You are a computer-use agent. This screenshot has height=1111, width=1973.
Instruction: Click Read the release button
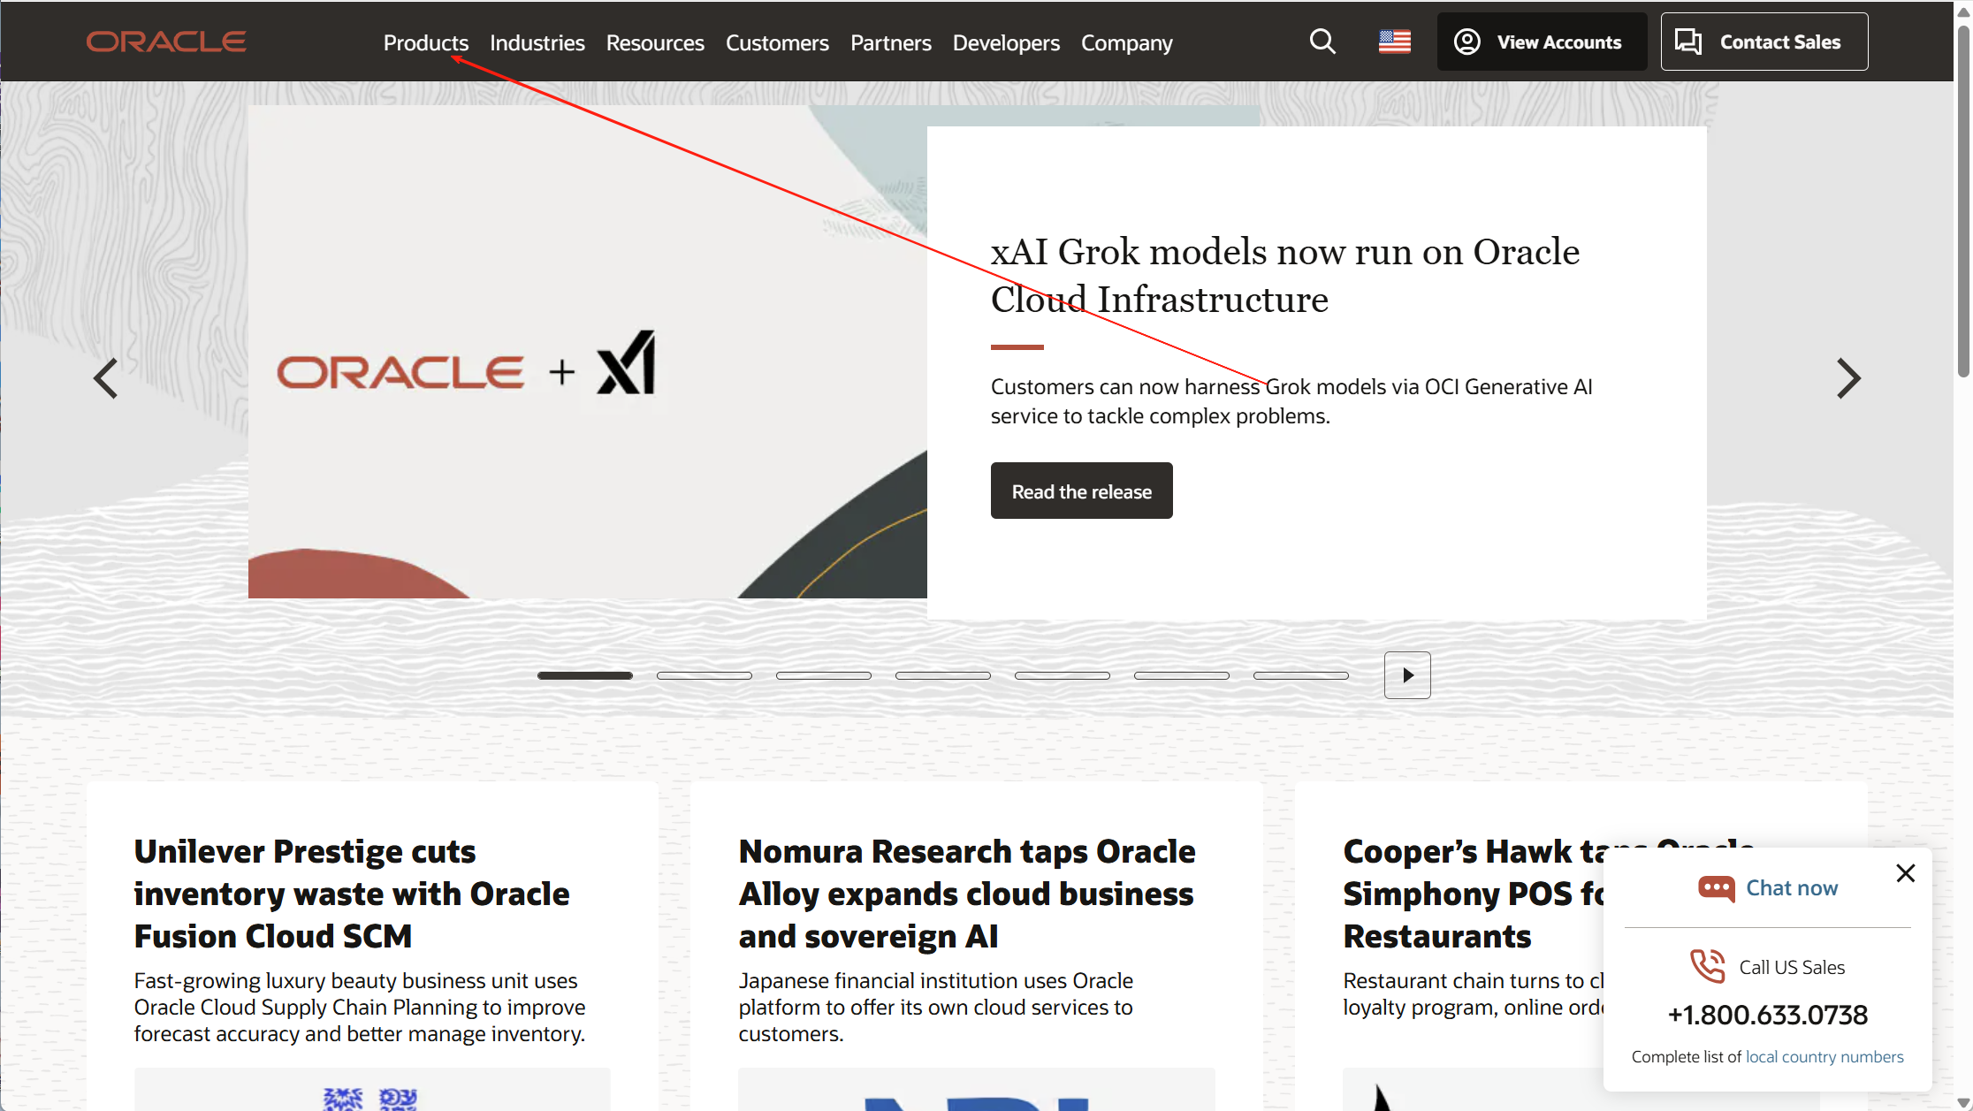point(1081,491)
